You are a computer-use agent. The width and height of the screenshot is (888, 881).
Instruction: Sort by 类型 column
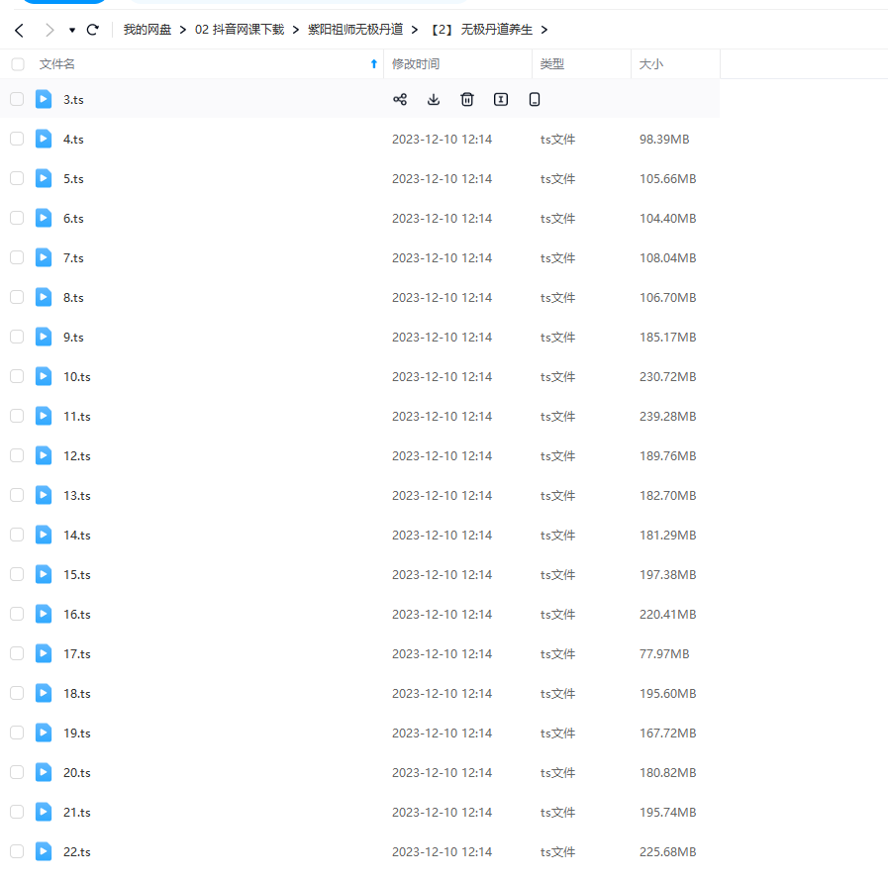click(551, 64)
